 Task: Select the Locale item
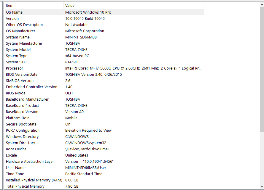pos(11,155)
